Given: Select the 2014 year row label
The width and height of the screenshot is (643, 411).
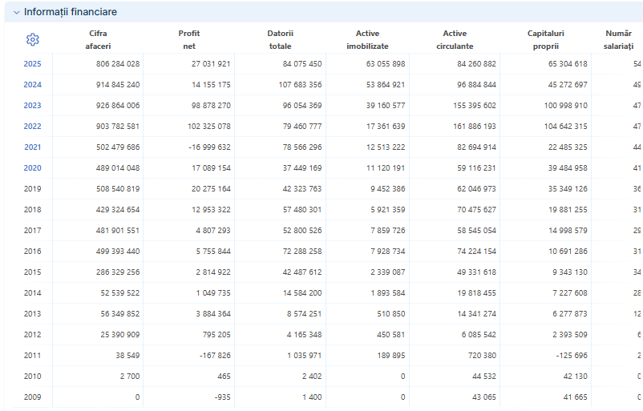Looking at the screenshot, I should [x=32, y=293].
